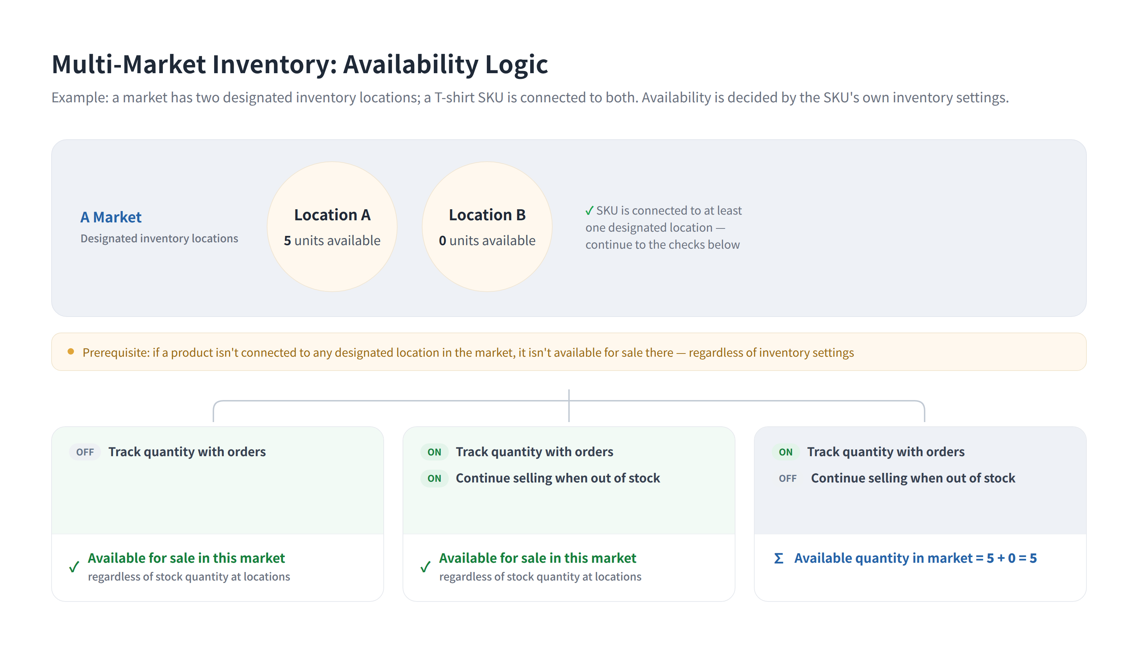Toggle ON badge for Track quantity in right card
Screen dimensions: 1138x653
click(786, 452)
